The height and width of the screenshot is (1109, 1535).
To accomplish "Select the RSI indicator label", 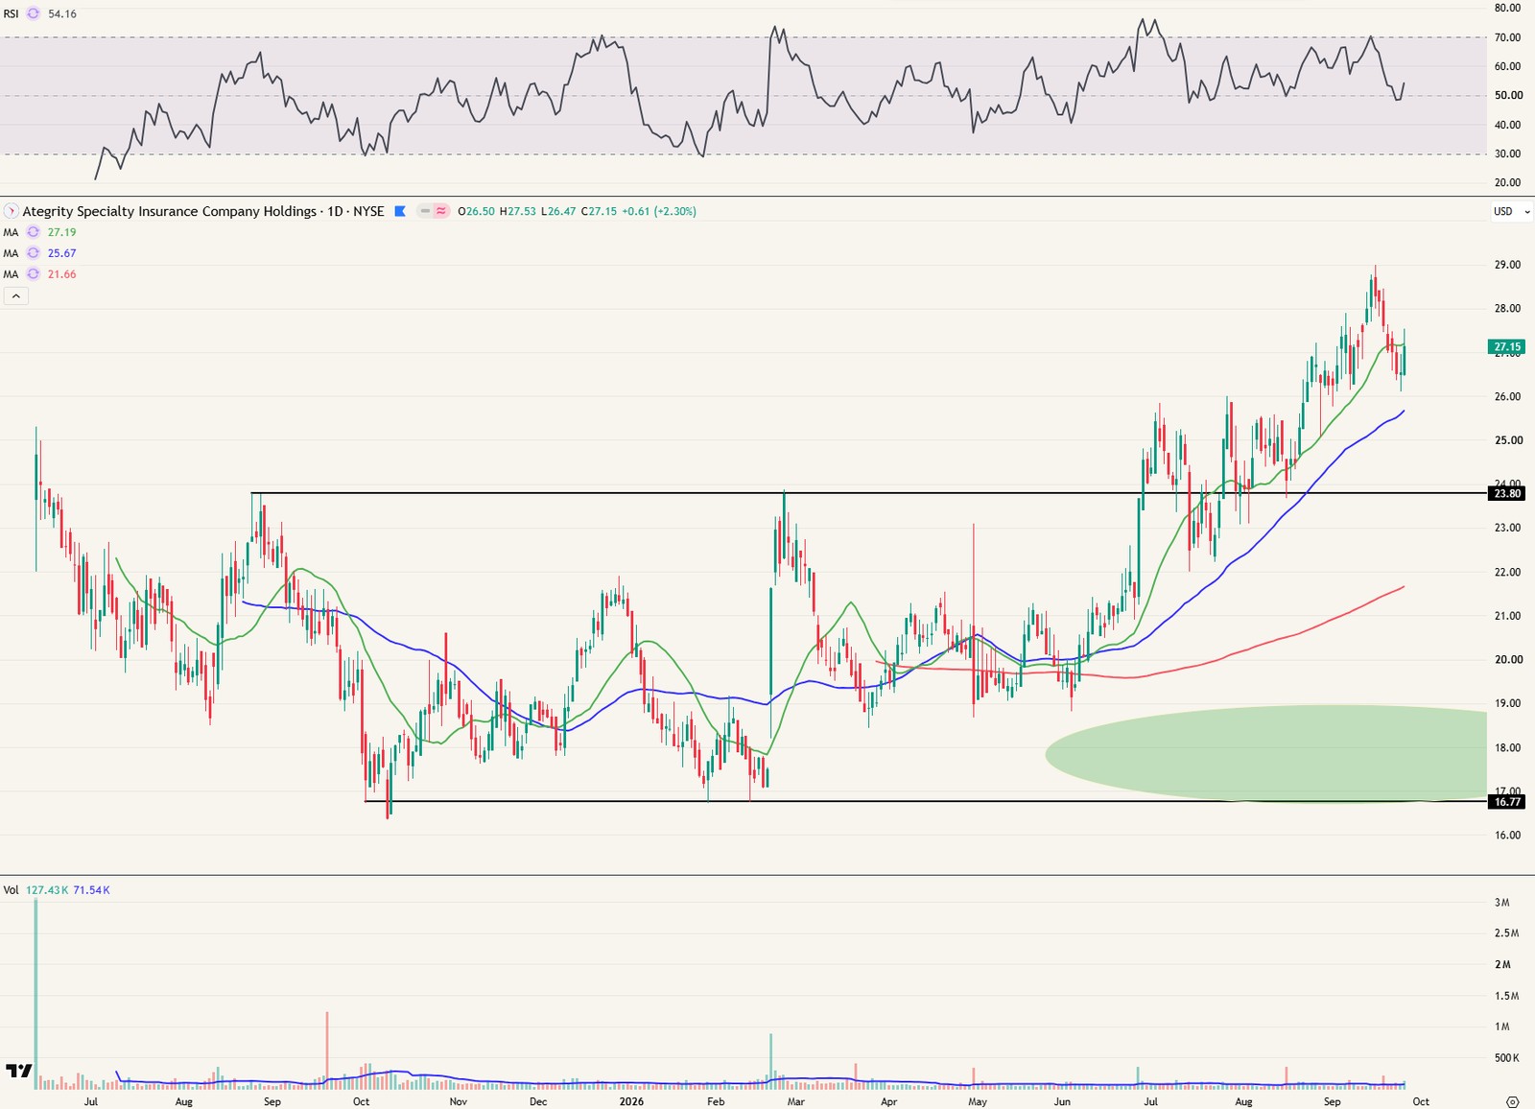I will [x=11, y=14].
